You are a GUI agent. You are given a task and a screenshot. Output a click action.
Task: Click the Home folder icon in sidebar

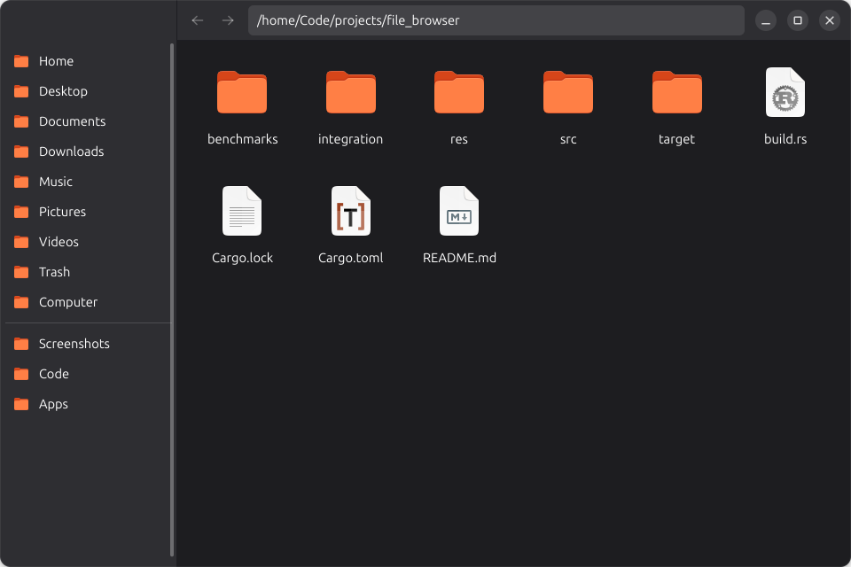coord(21,61)
